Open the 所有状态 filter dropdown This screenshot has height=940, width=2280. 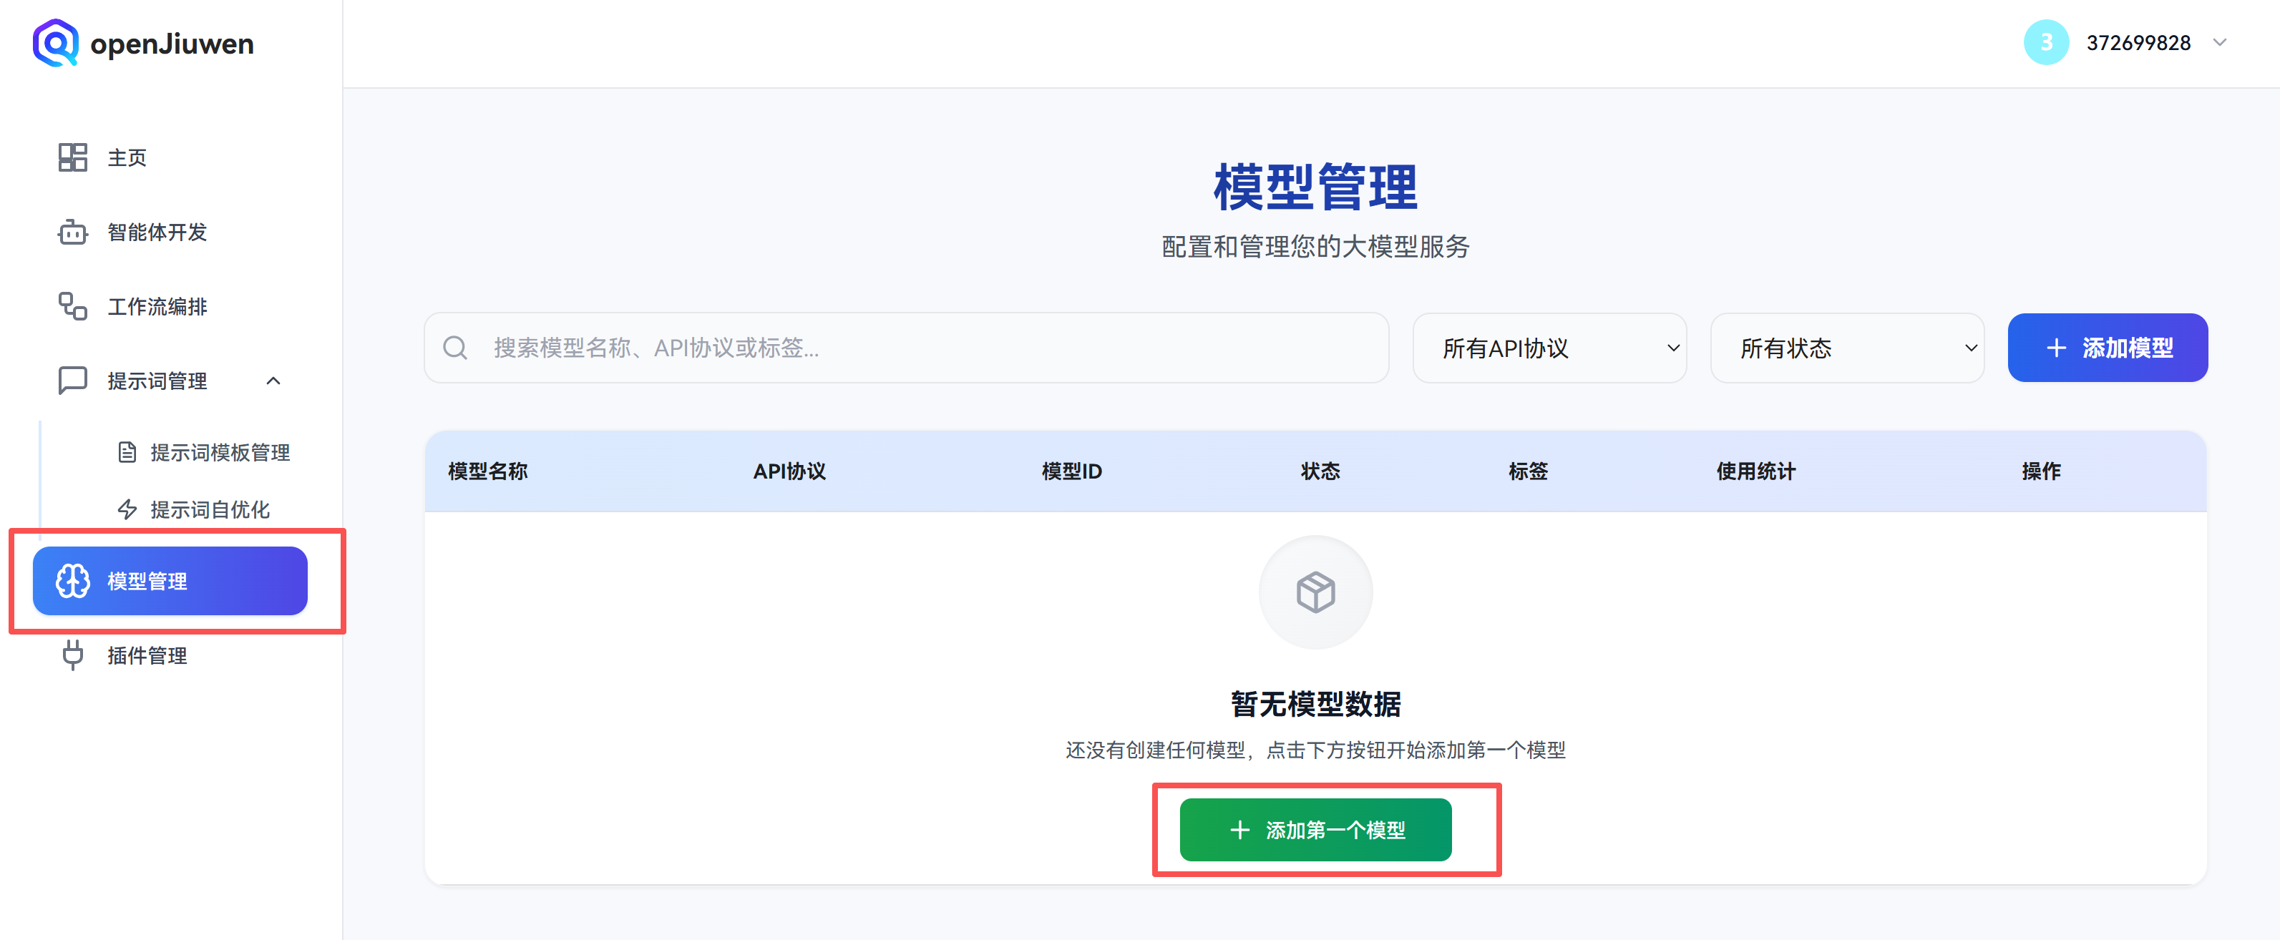(x=1846, y=348)
